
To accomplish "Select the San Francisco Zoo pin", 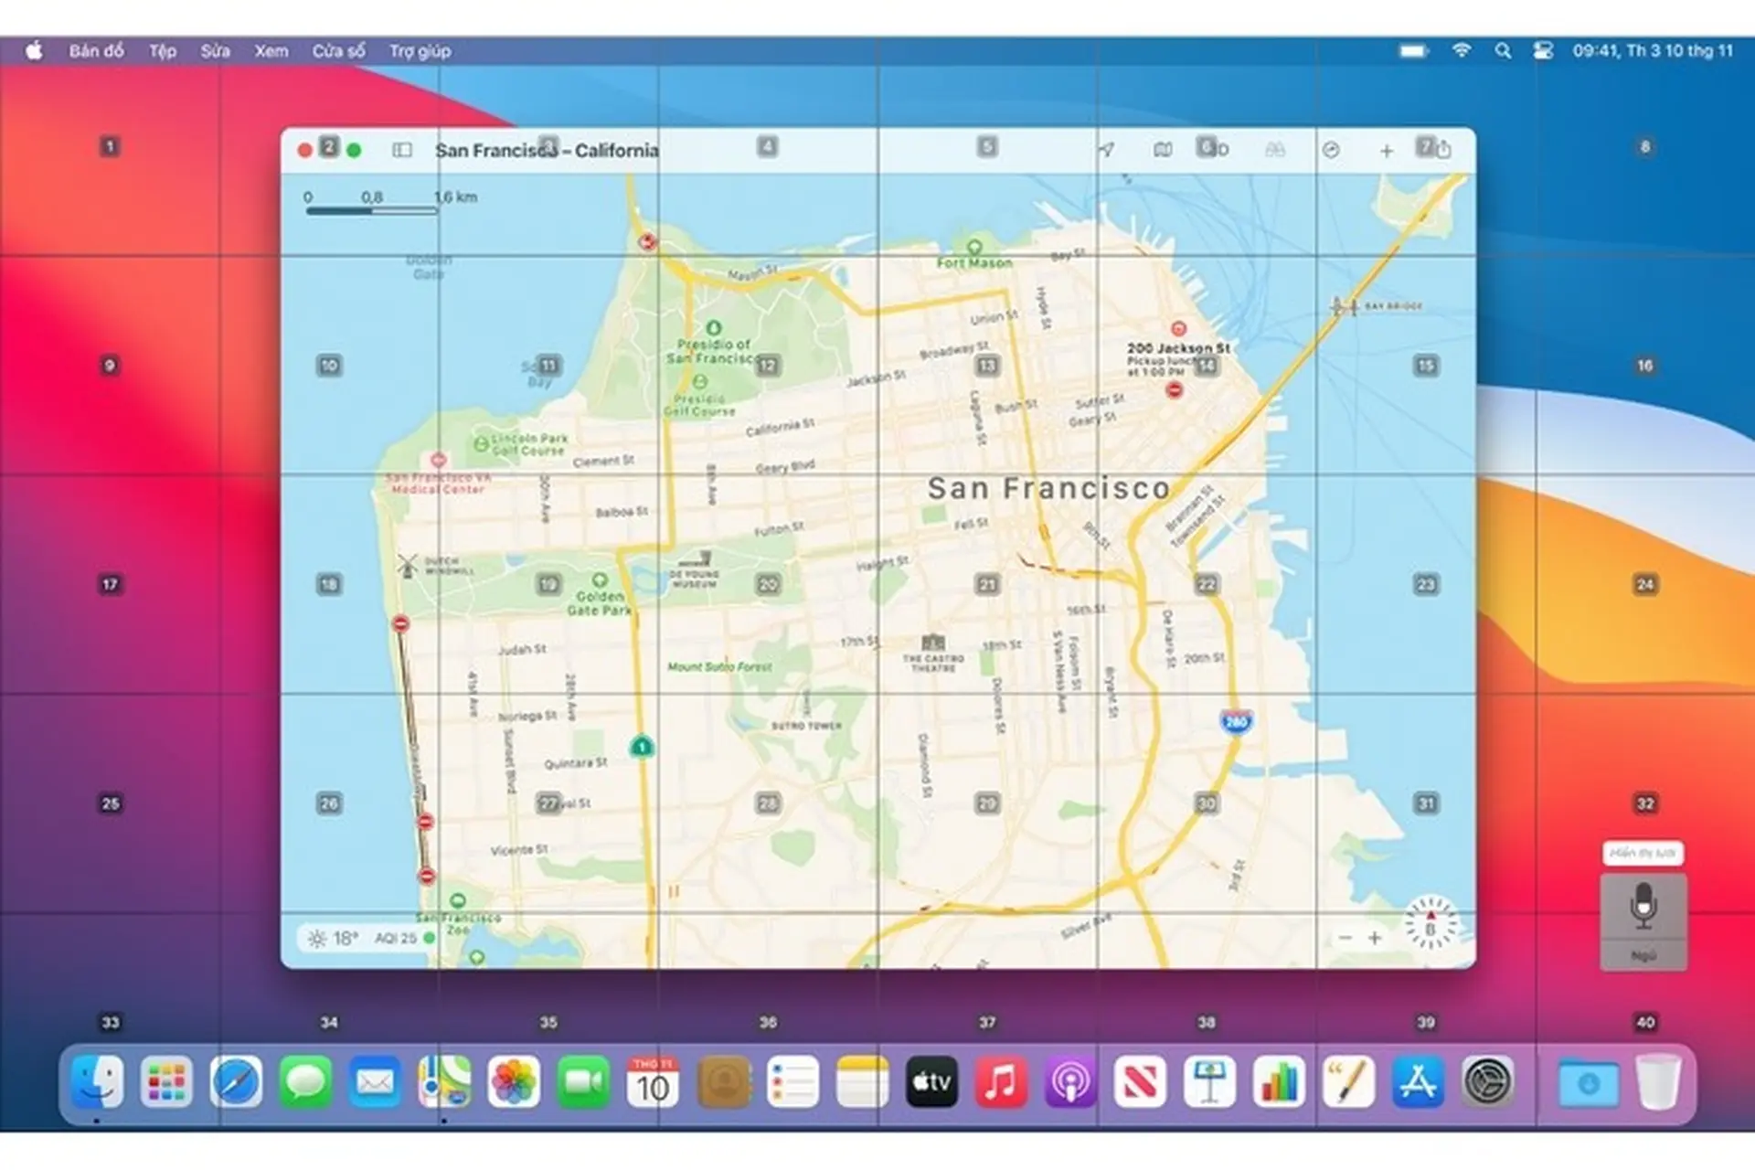I will pyautogui.click(x=458, y=900).
